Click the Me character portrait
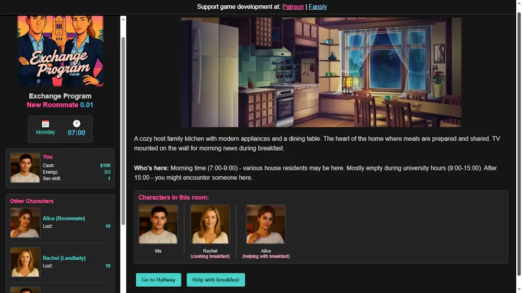Screen dimensions: 522x293 pyautogui.click(x=158, y=224)
